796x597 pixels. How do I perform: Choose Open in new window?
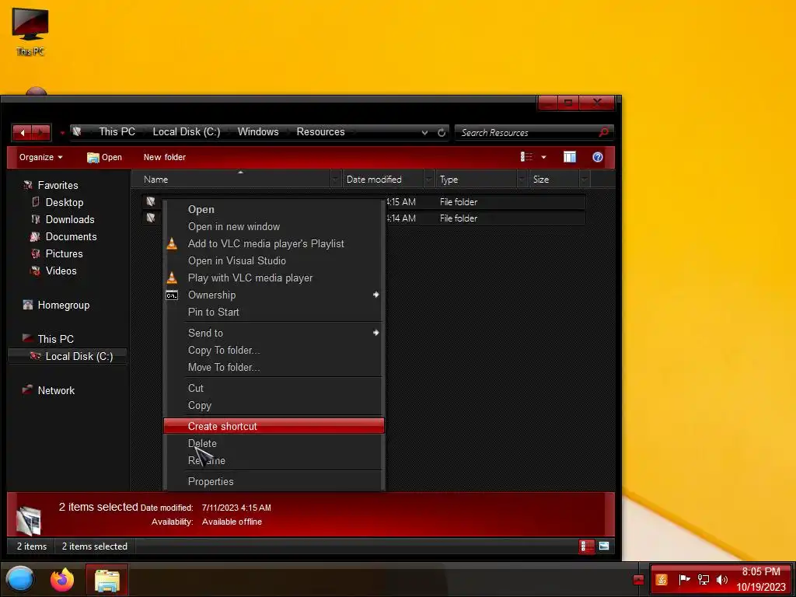(x=274, y=226)
